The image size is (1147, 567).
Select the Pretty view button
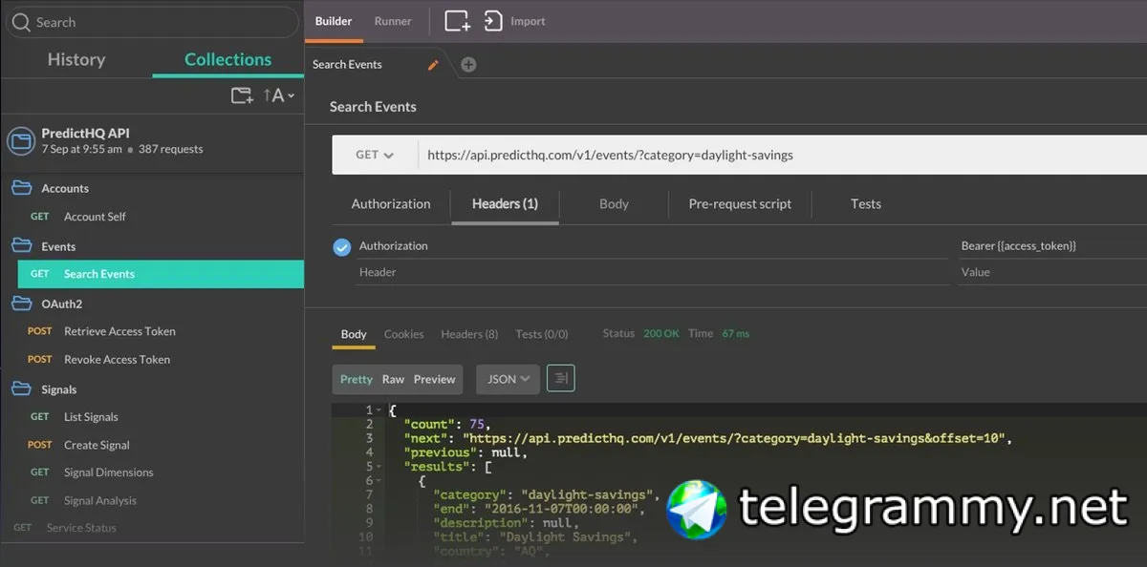coord(356,379)
